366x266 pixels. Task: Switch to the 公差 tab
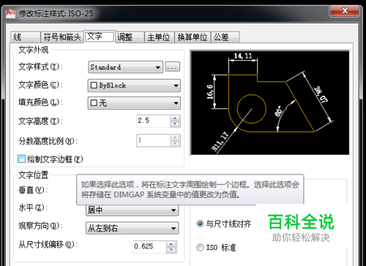(x=225, y=37)
